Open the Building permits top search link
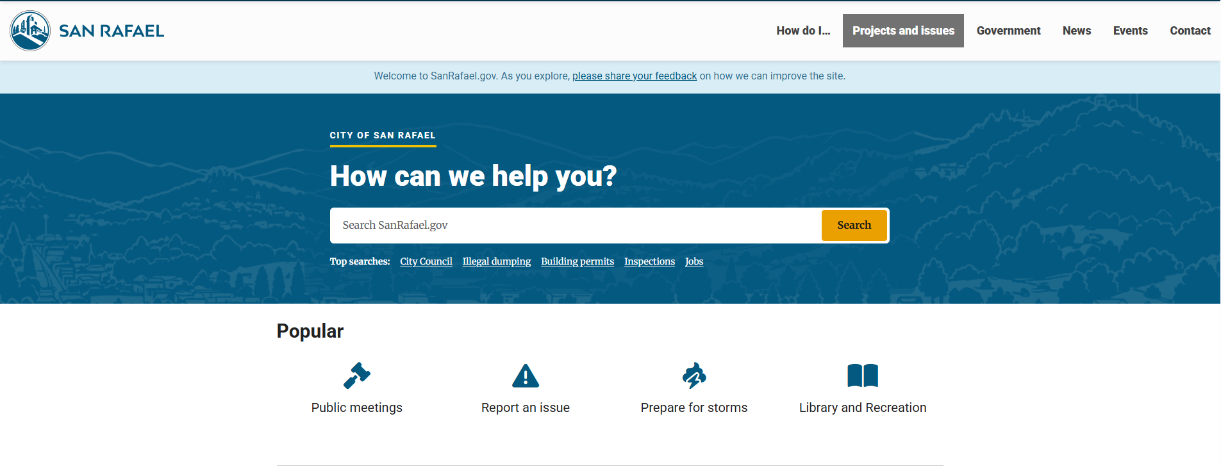1221x469 pixels. [577, 261]
